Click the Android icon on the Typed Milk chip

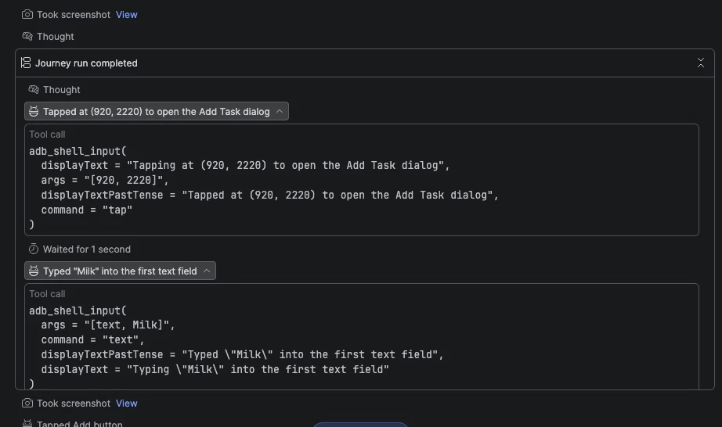click(34, 271)
